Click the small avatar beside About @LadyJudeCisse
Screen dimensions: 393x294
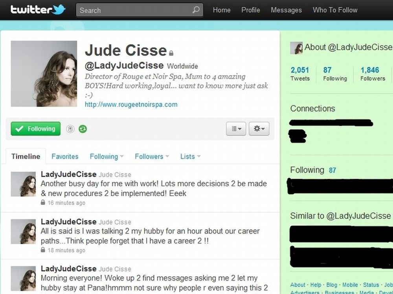[x=296, y=48]
